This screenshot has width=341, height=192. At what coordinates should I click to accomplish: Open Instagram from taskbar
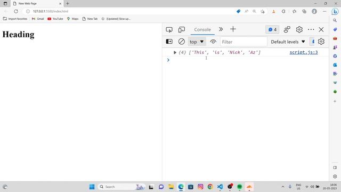pyautogui.click(x=200, y=187)
